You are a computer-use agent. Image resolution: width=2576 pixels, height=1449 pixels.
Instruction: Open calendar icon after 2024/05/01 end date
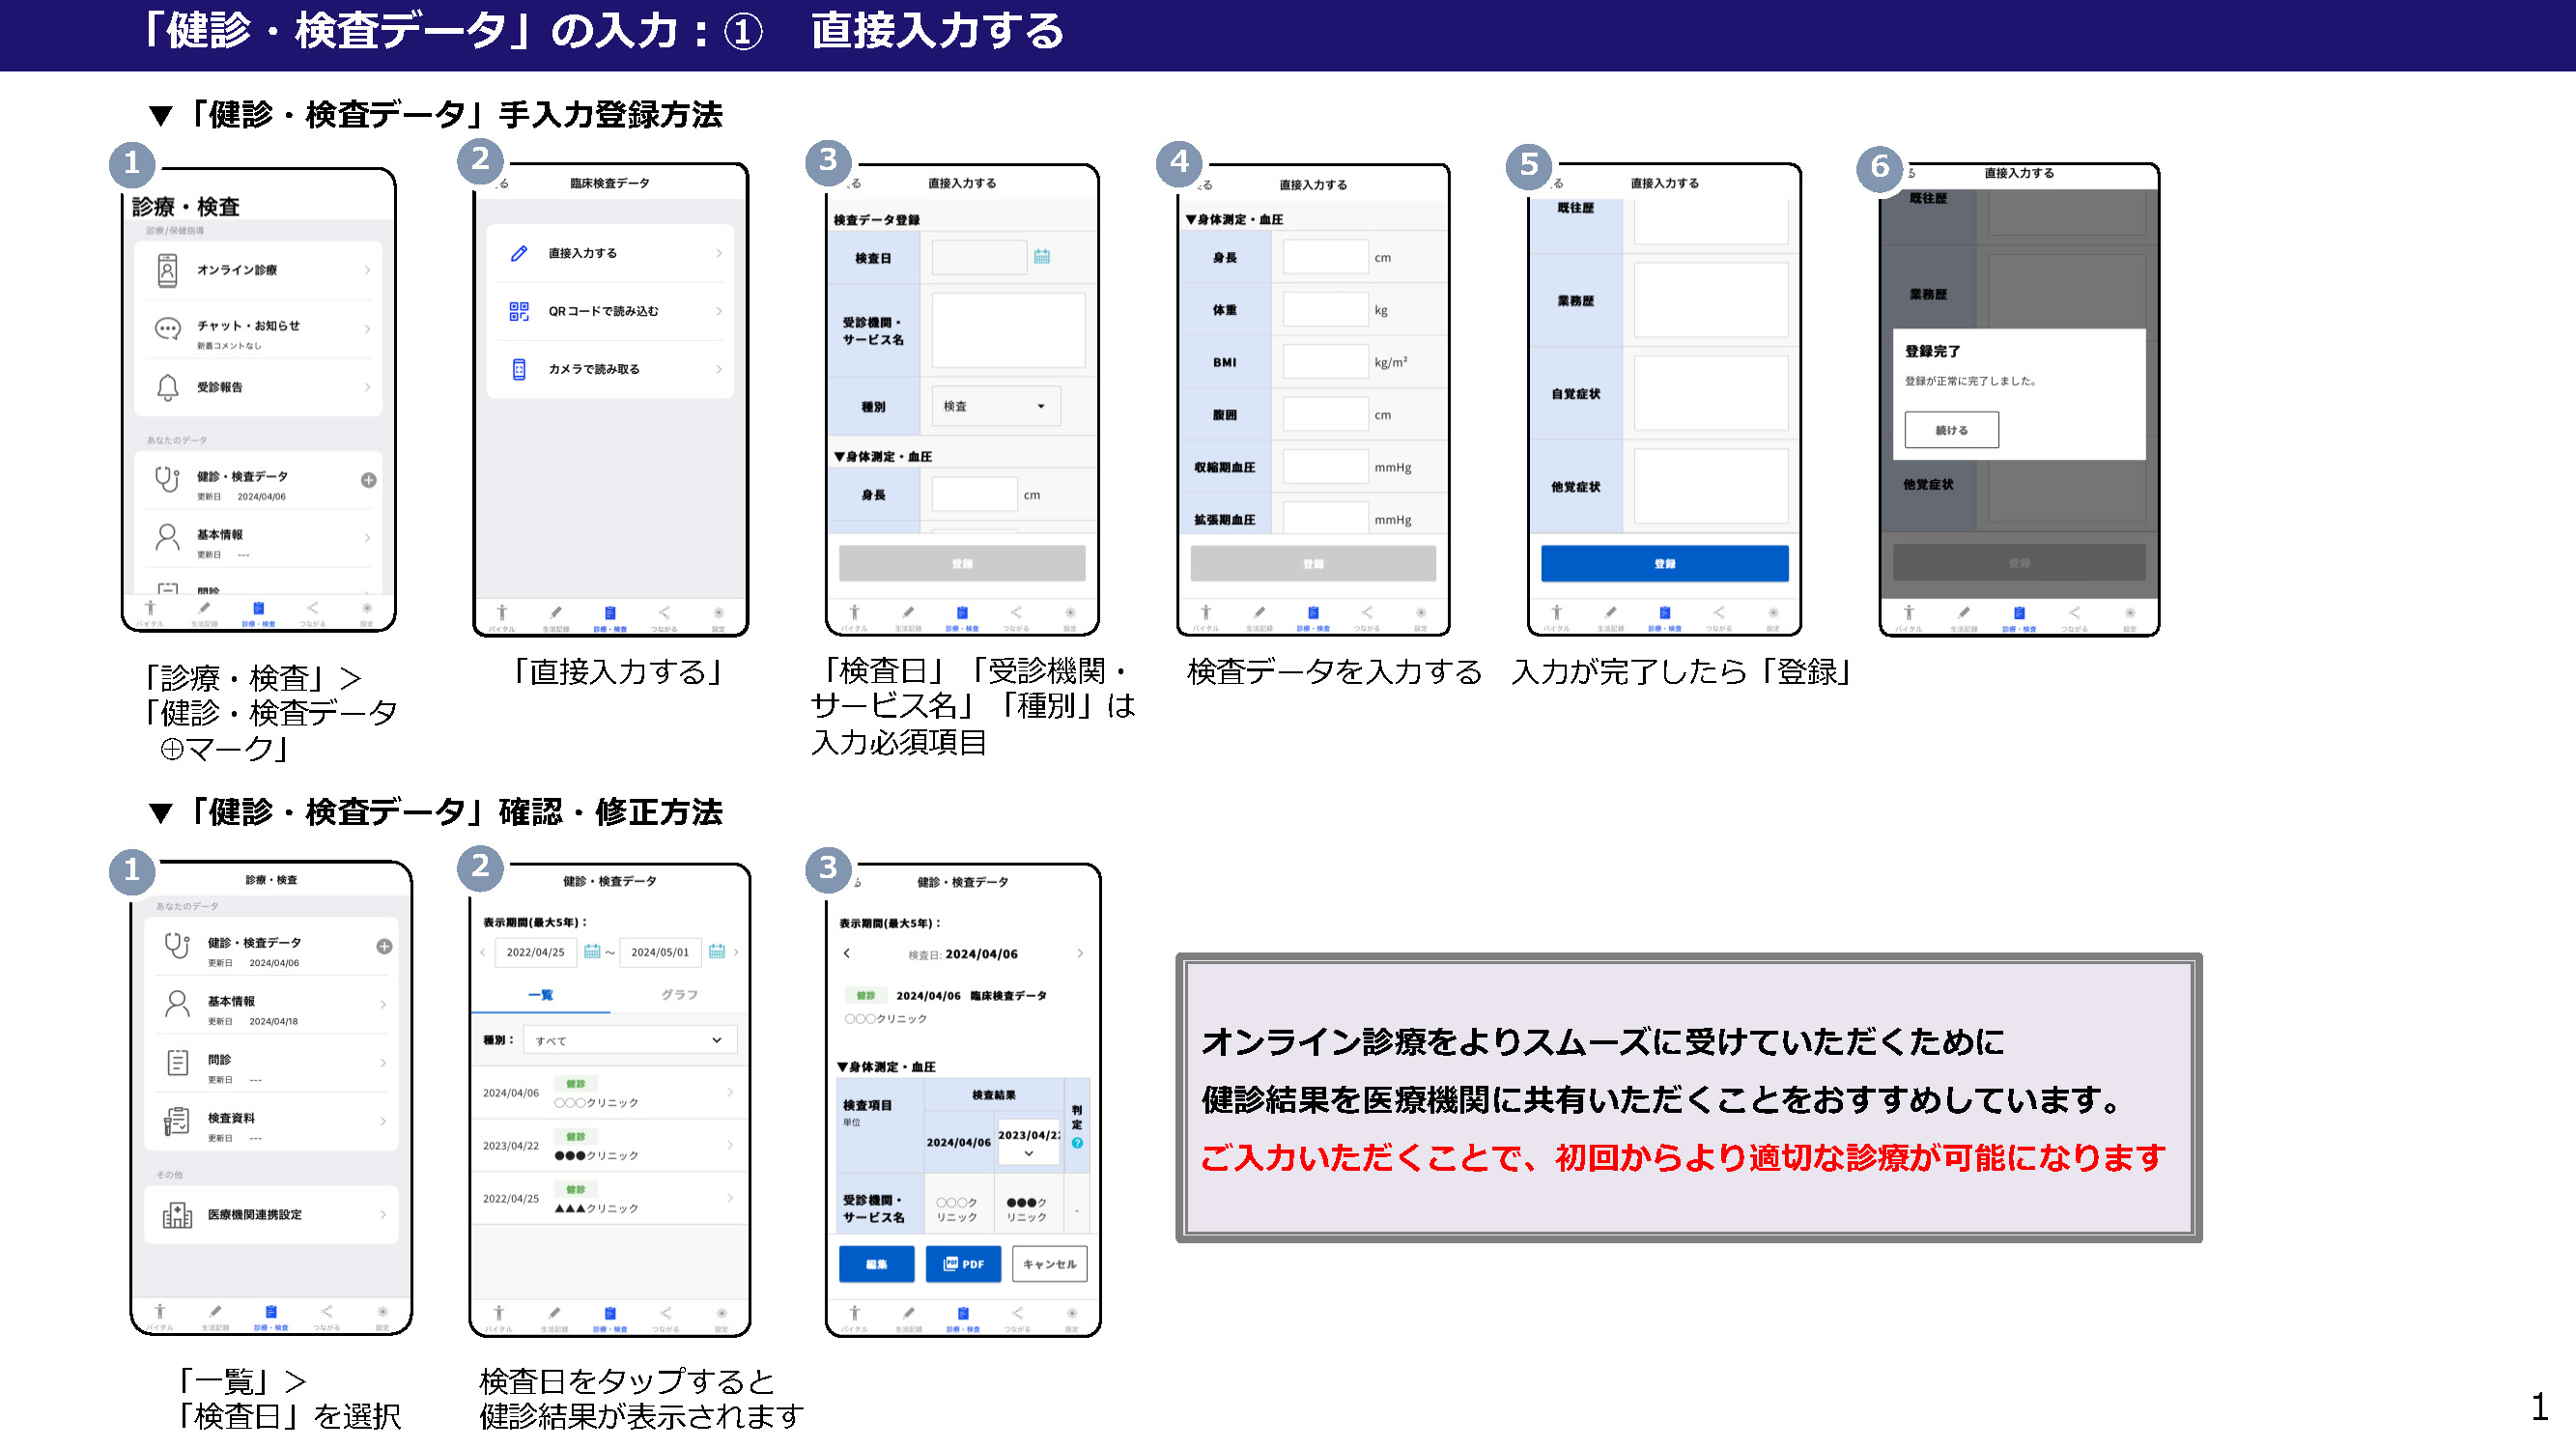click(716, 951)
